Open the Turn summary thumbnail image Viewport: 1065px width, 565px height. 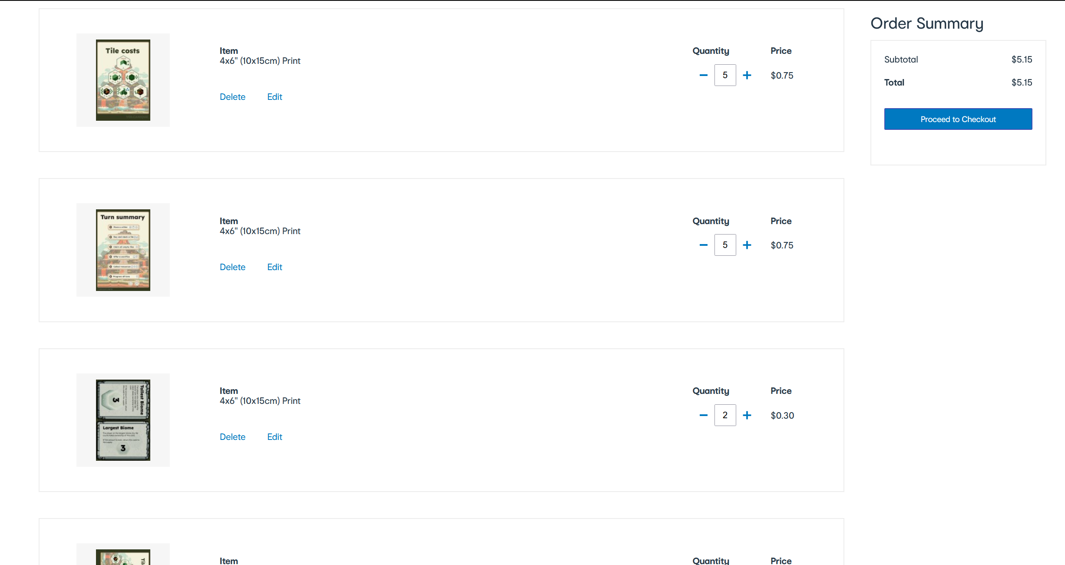(x=123, y=250)
